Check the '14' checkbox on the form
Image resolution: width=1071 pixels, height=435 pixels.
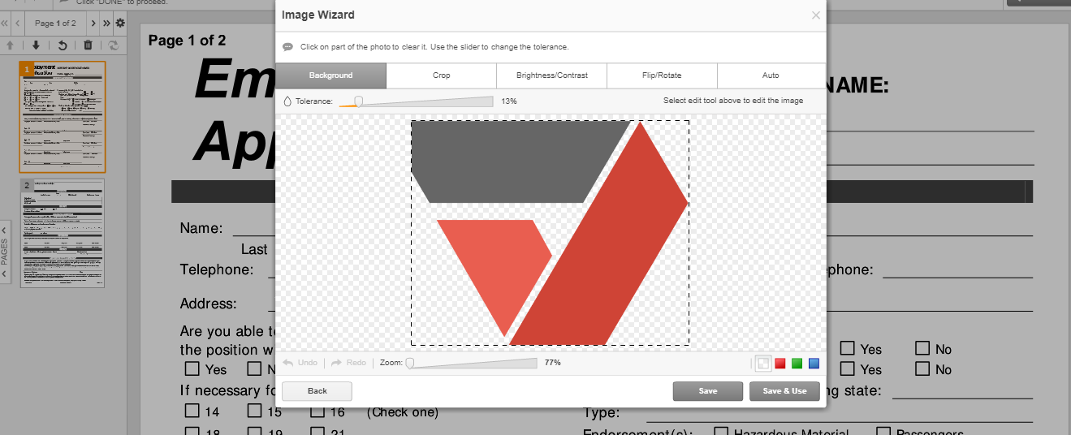pos(192,411)
